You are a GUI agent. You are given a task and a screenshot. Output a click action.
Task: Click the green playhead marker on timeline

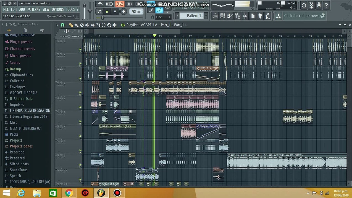[155, 36]
